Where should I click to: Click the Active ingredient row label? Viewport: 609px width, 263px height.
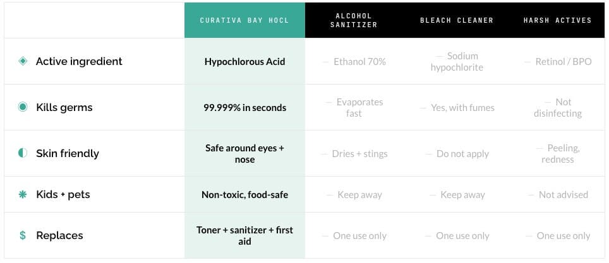[79, 61]
